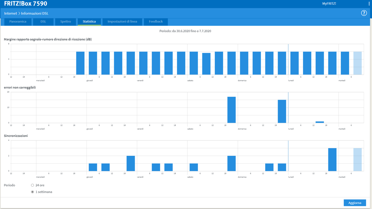Open the Spettro tab
Screen dimensions: 372x209
[x=65, y=22]
